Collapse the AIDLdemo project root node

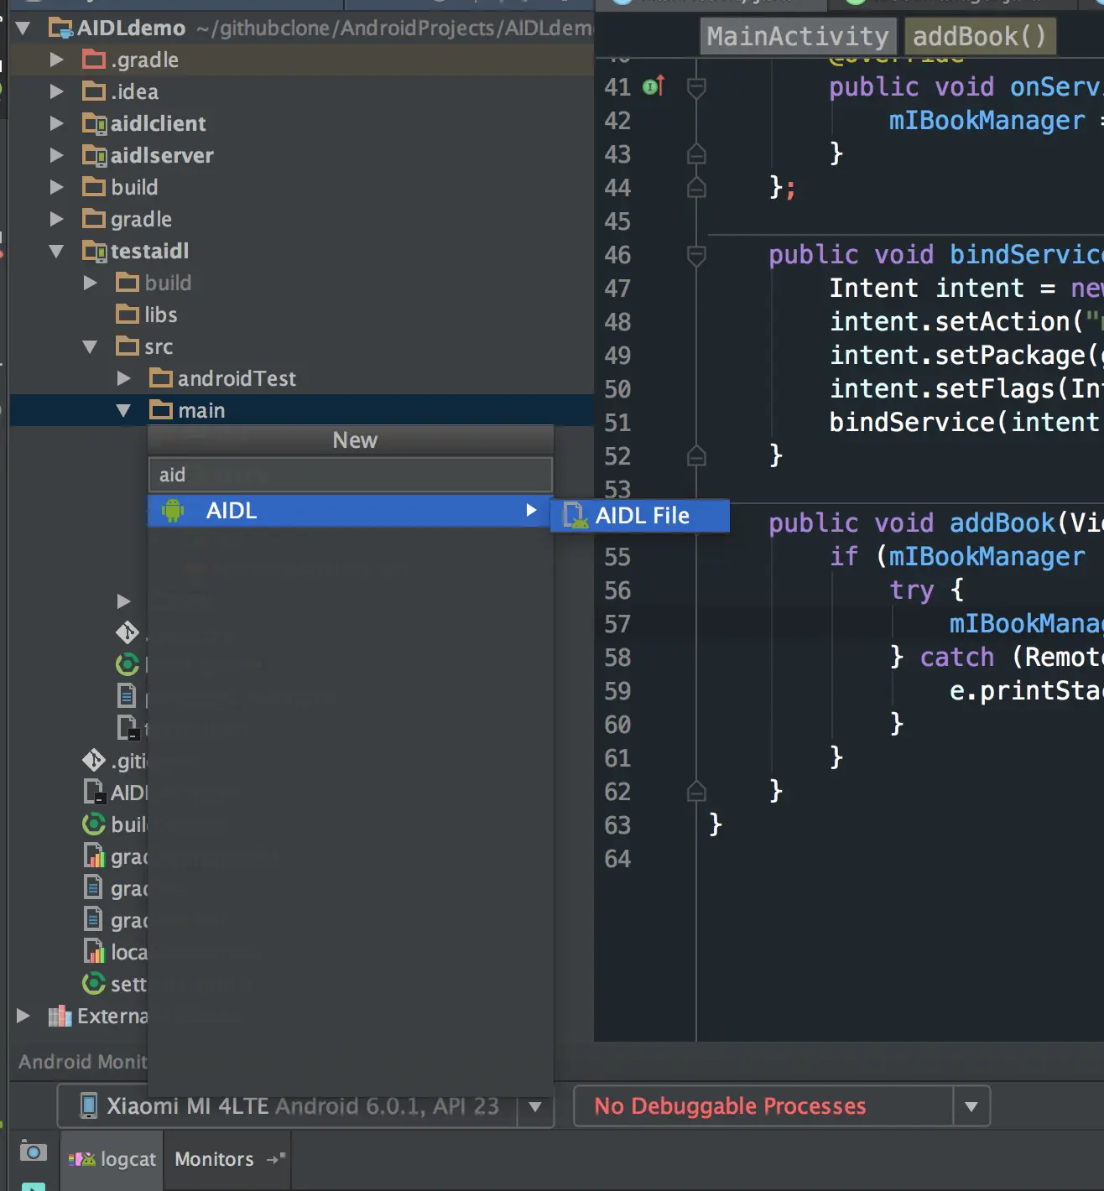click(23, 29)
